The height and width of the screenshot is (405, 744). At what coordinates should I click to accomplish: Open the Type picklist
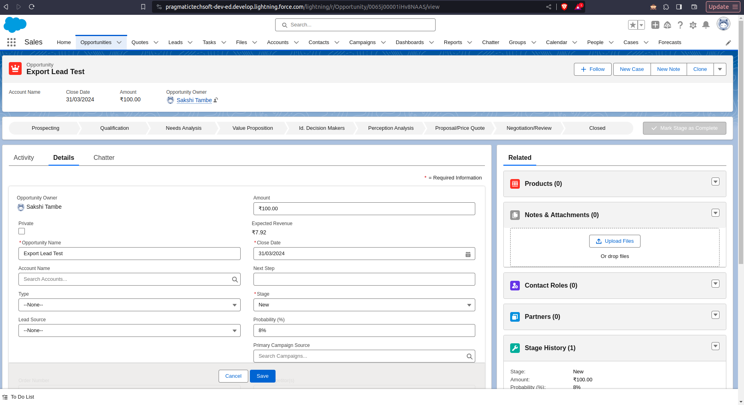129,305
